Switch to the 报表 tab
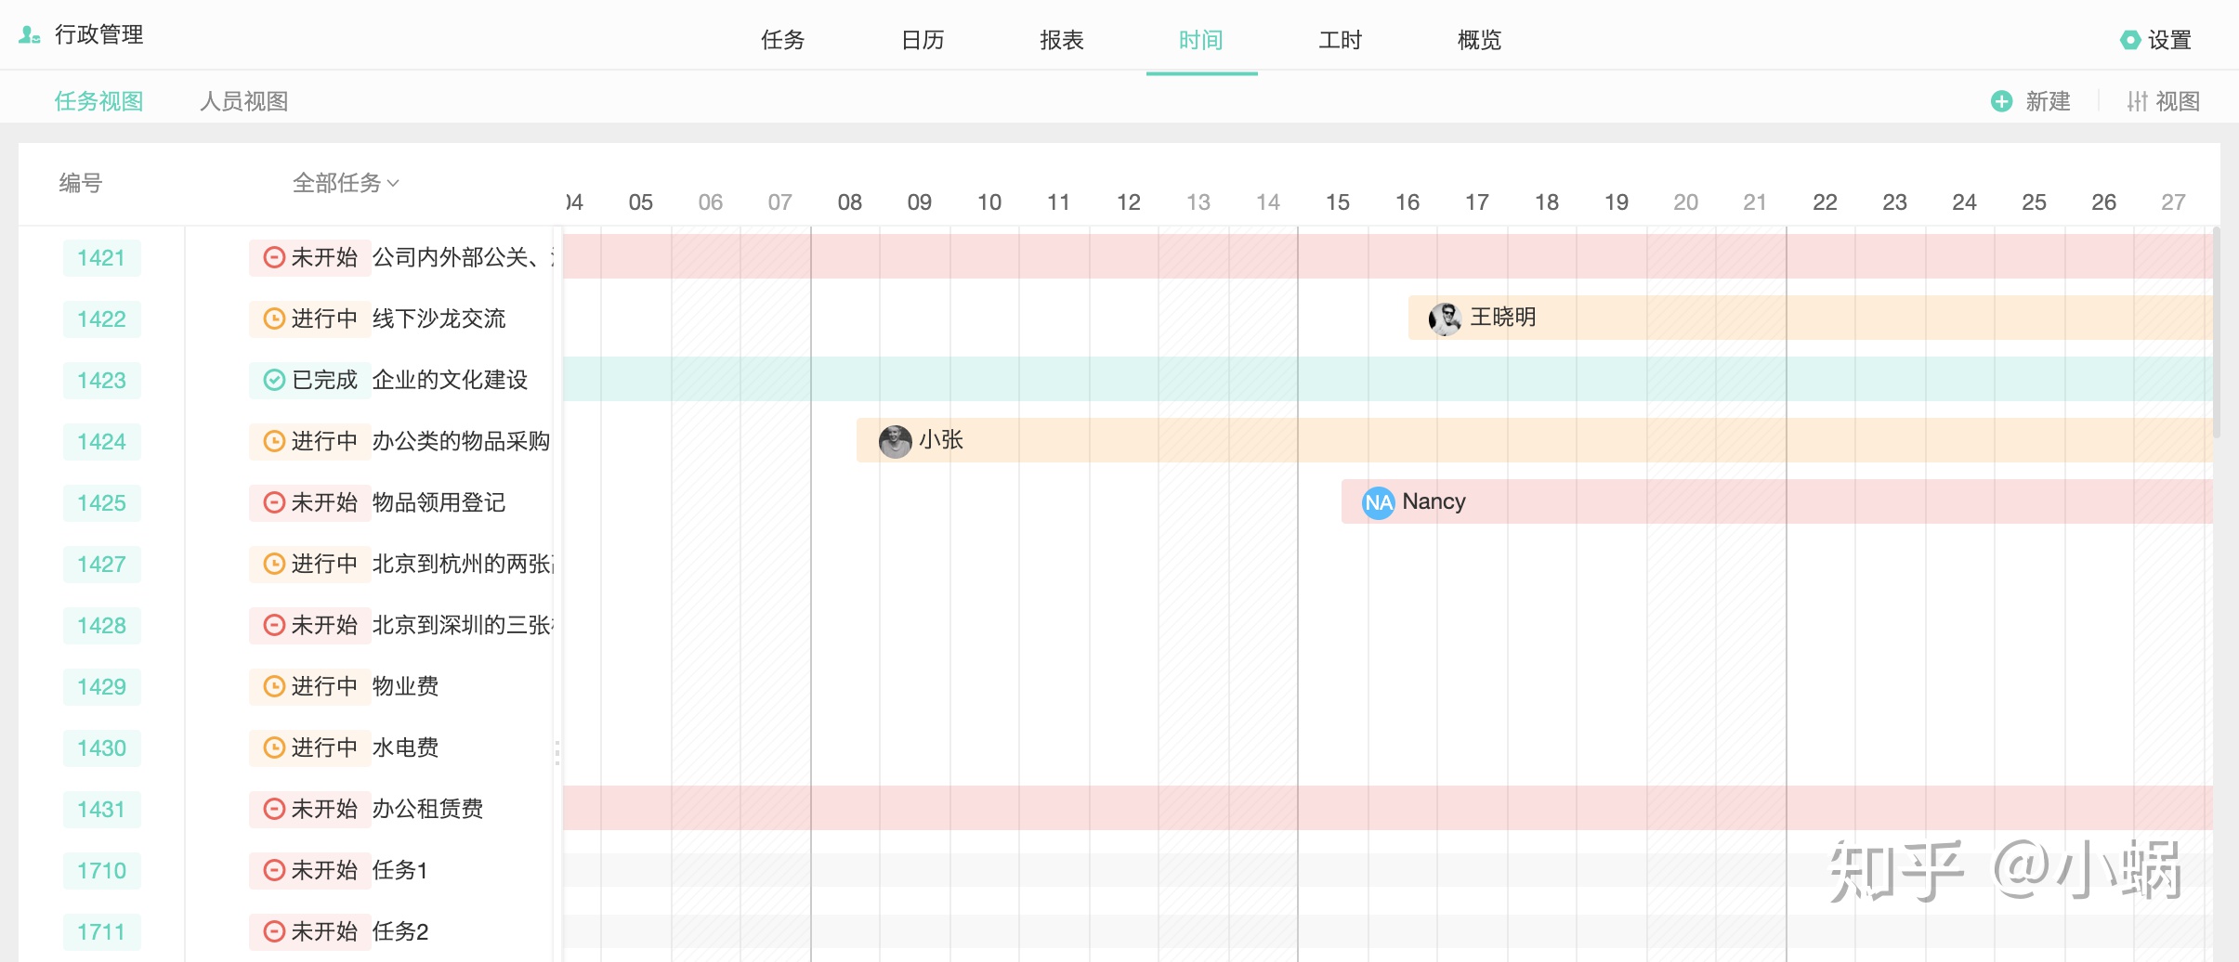This screenshot has width=2239, height=962. (1062, 40)
